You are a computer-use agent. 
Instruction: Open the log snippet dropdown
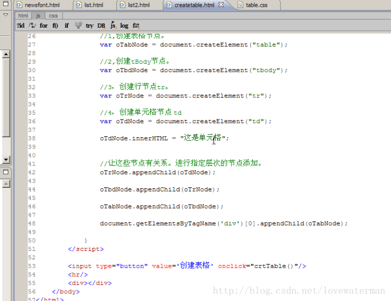(x=124, y=26)
